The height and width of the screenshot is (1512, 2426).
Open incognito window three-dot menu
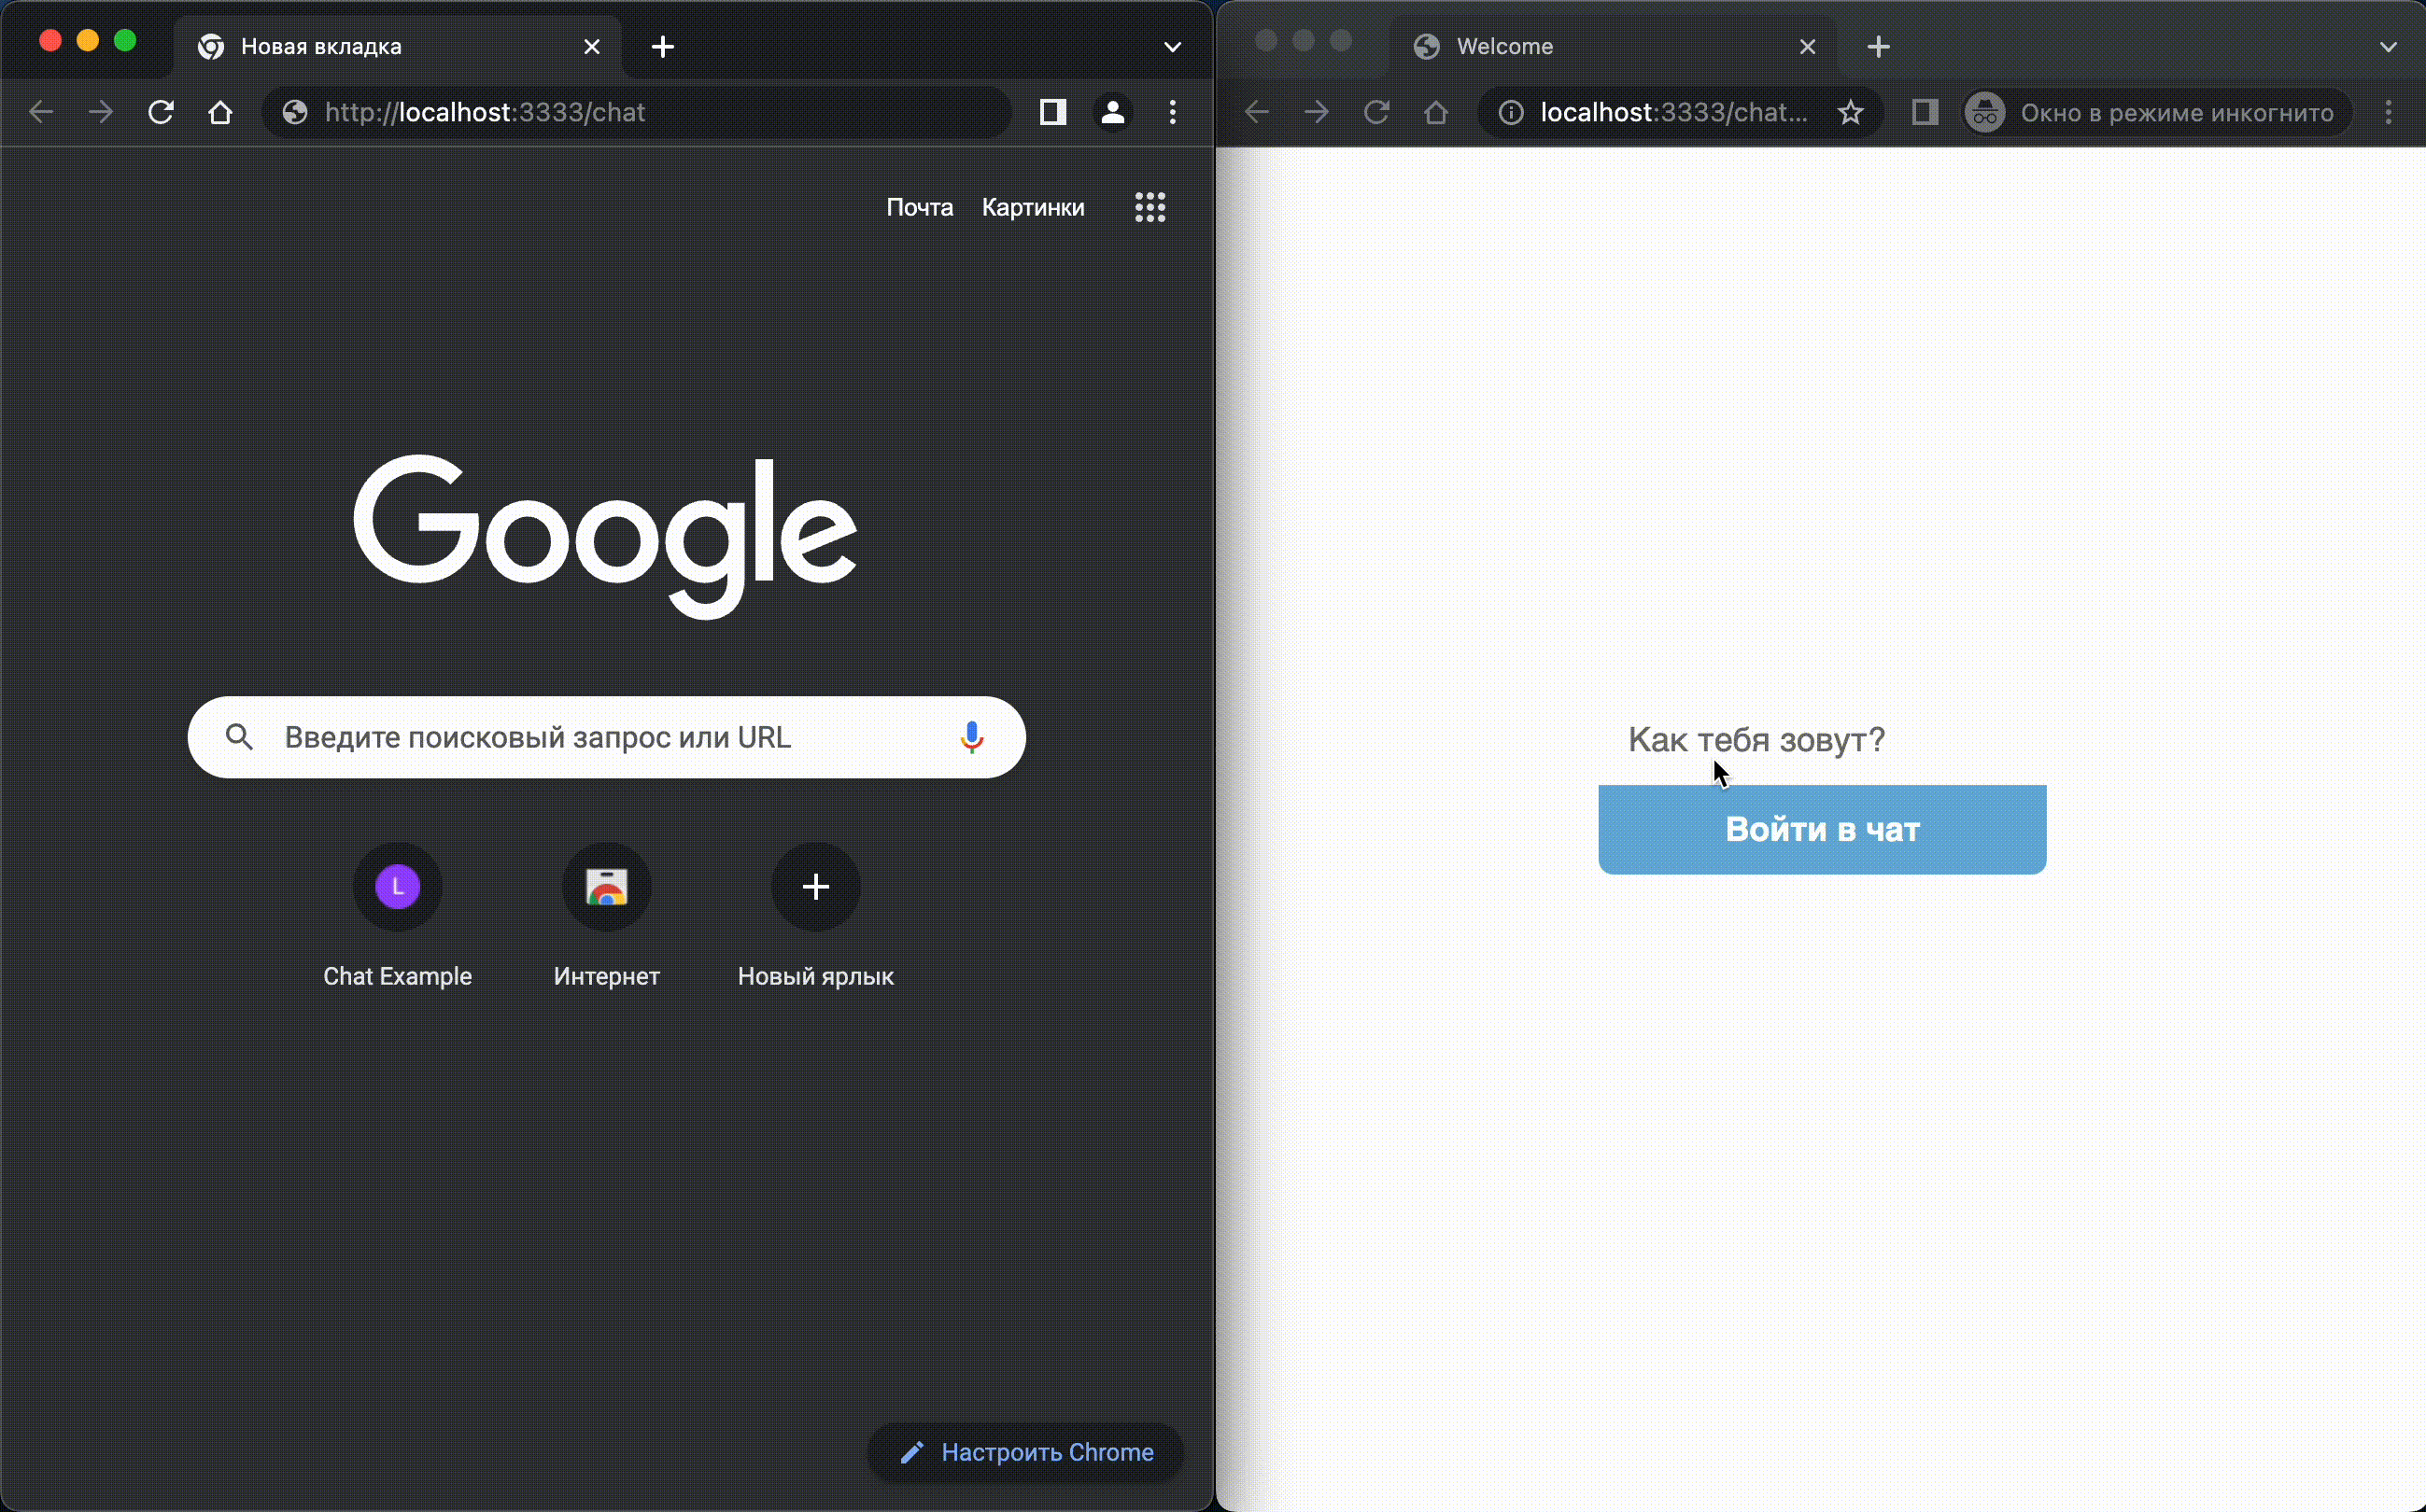click(2388, 112)
